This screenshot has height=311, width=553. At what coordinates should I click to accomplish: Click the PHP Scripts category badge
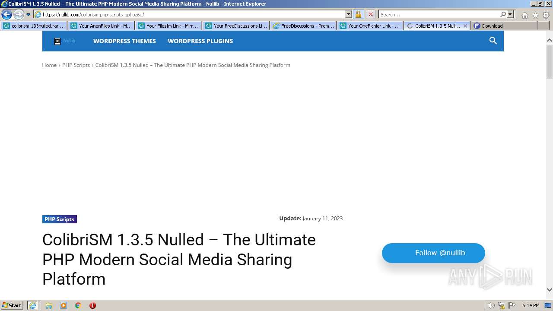pyautogui.click(x=60, y=219)
